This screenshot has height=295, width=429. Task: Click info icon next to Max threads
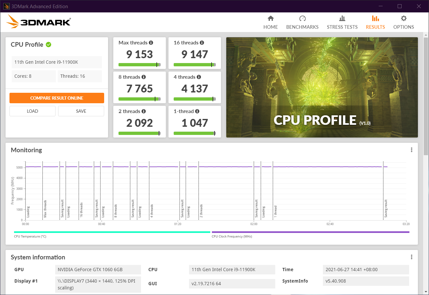pos(151,43)
